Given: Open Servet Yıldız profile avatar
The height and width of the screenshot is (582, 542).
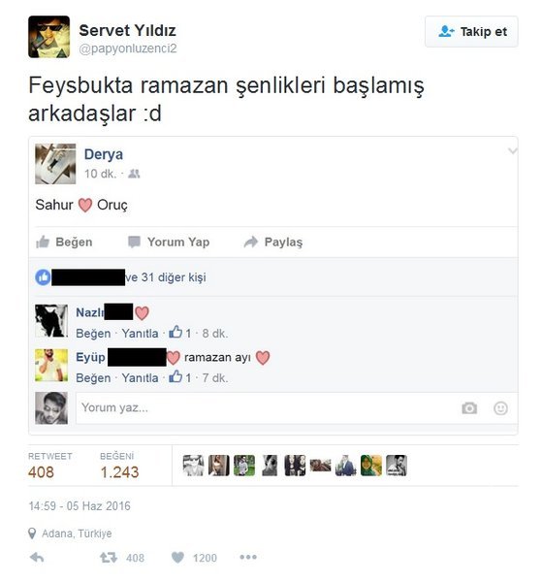Looking at the screenshot, I should click(49, 37).
